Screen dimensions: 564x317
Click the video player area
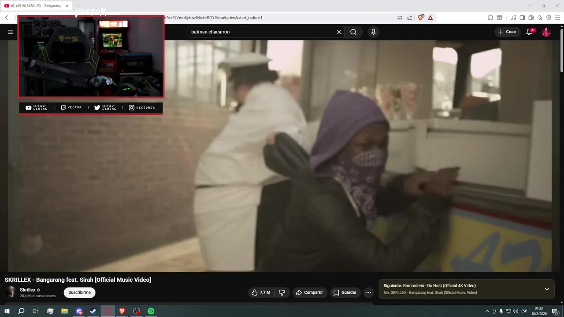pyautogui.click(x=280, y=156)
